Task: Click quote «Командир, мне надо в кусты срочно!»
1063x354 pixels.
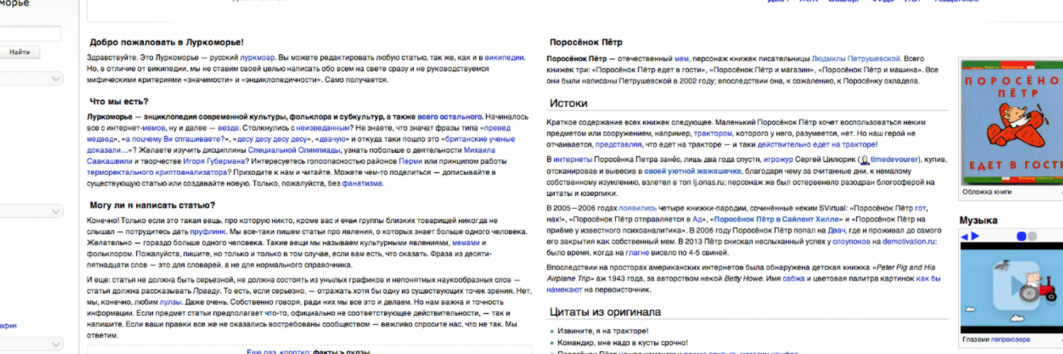Action: 623,343
